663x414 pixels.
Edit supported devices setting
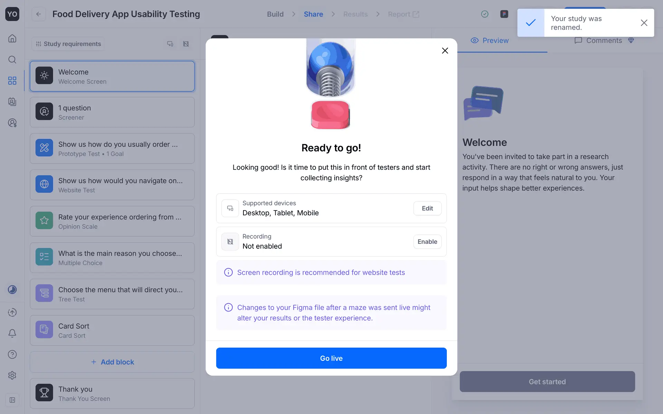click(427, 208)
